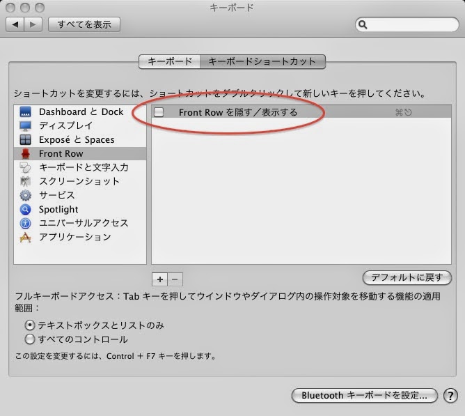Select the ユニバーサルアクセス category
The image size is (465, 416).
[x=80, y=223]
